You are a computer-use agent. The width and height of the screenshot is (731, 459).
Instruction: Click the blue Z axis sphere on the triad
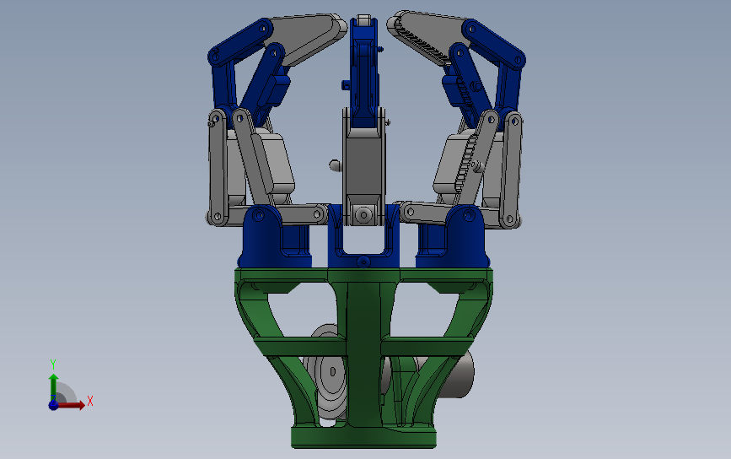pyautogui.click(x=53, y=405)
